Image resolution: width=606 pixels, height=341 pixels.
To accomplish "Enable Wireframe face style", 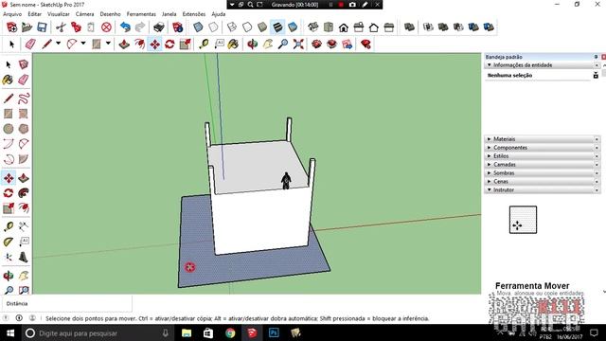I will [232, 27].
